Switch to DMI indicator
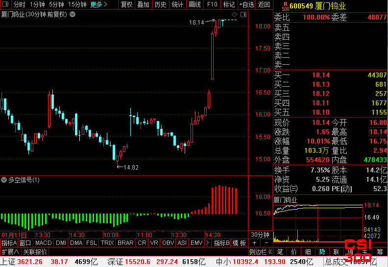Image resolution: width=388 pixels, height=267 pixels. coord(61,243)
